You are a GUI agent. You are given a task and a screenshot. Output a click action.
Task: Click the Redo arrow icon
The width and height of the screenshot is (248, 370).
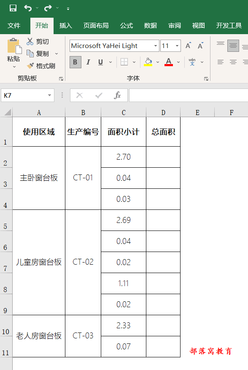(x=48, y=8)
